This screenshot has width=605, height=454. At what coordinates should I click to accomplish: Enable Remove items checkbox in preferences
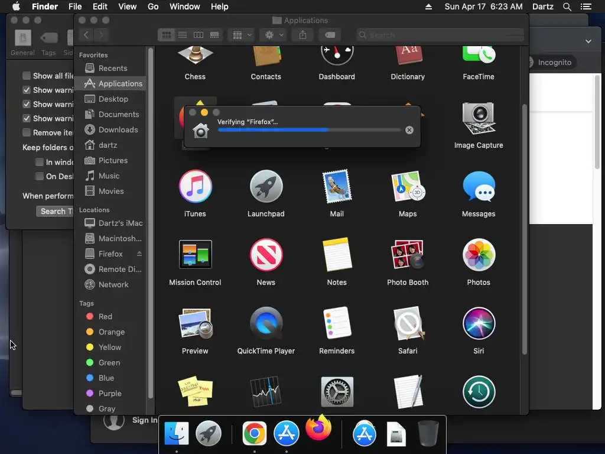click(27, 133)
